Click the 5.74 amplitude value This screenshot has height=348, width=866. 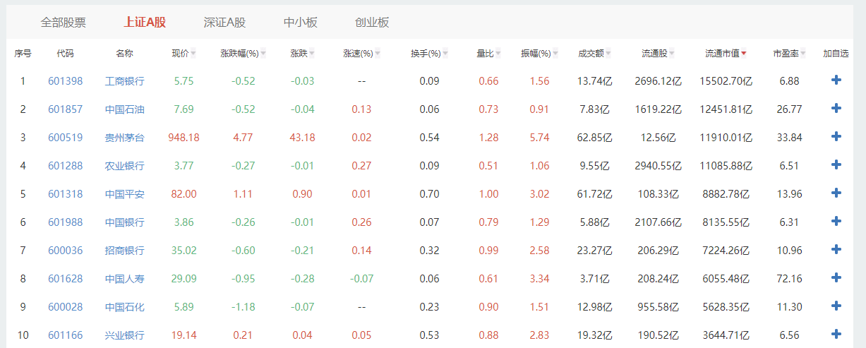click(540, 138)
